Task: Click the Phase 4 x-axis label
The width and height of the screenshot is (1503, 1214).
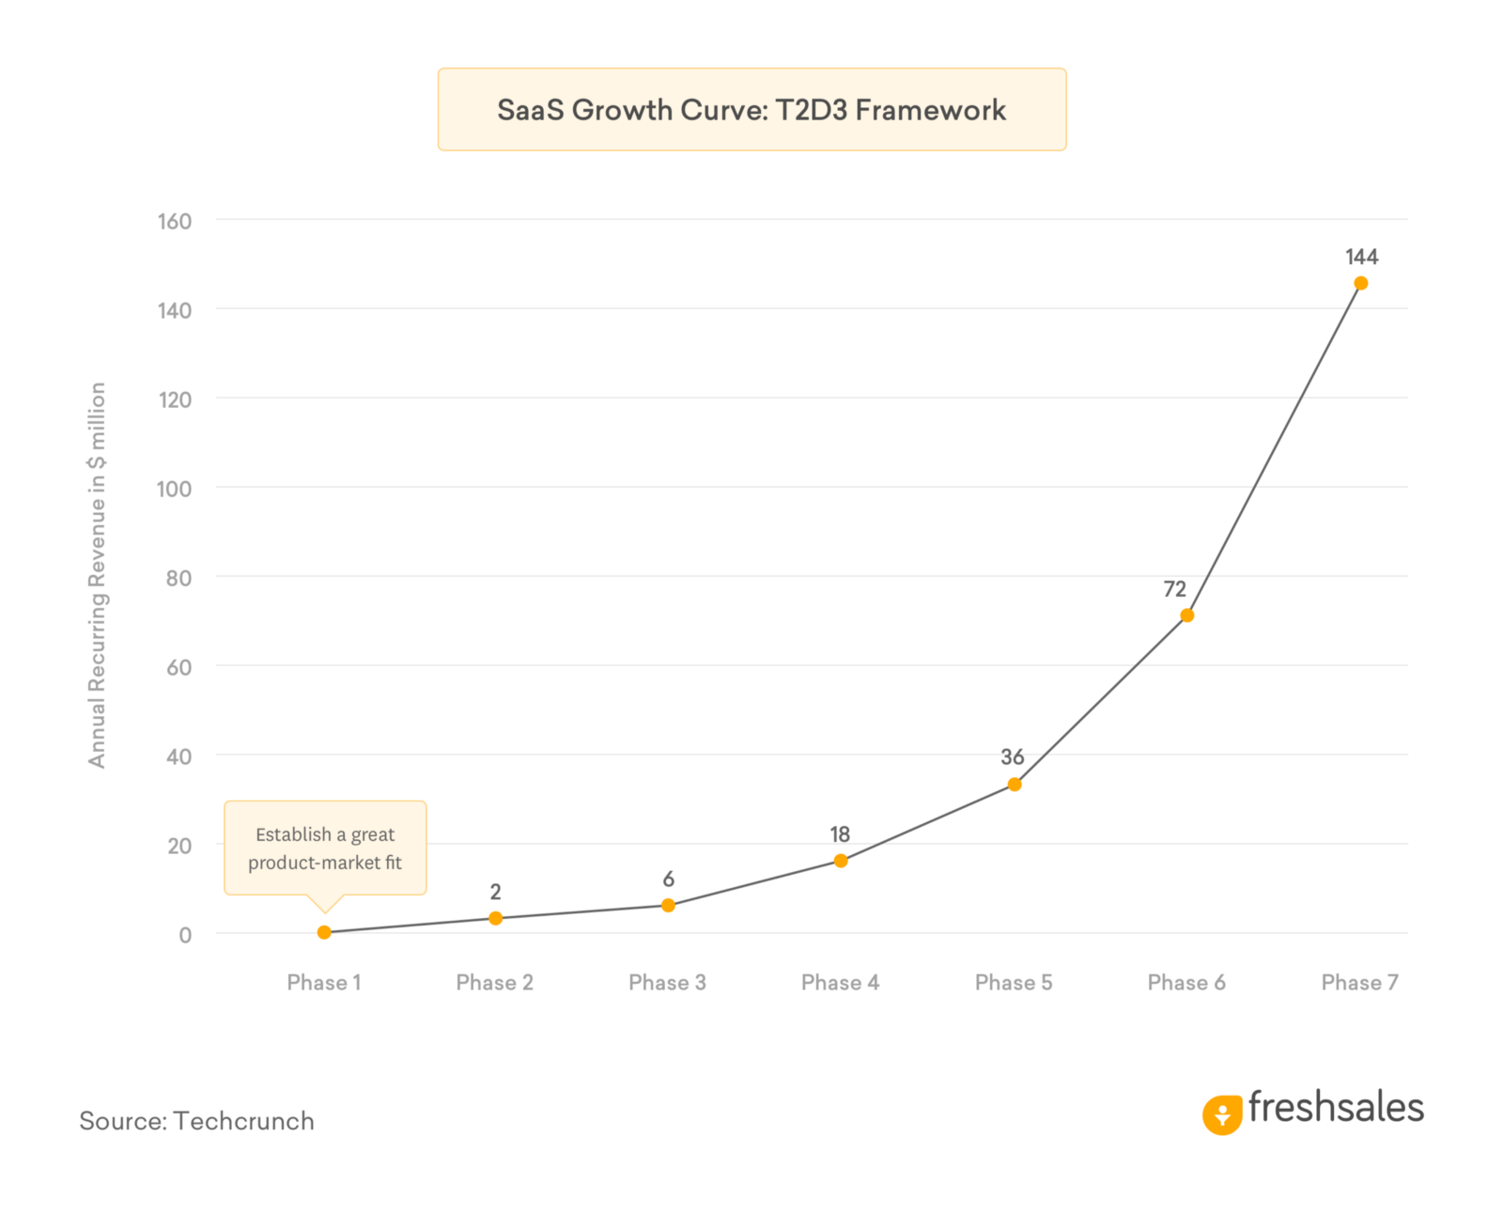Action: 840,983
